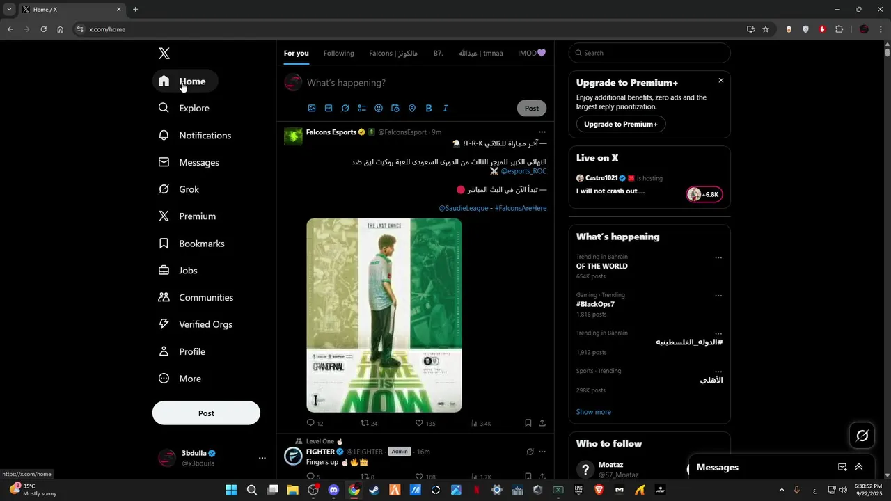Click the X logo in sidebar

(164, 54)
